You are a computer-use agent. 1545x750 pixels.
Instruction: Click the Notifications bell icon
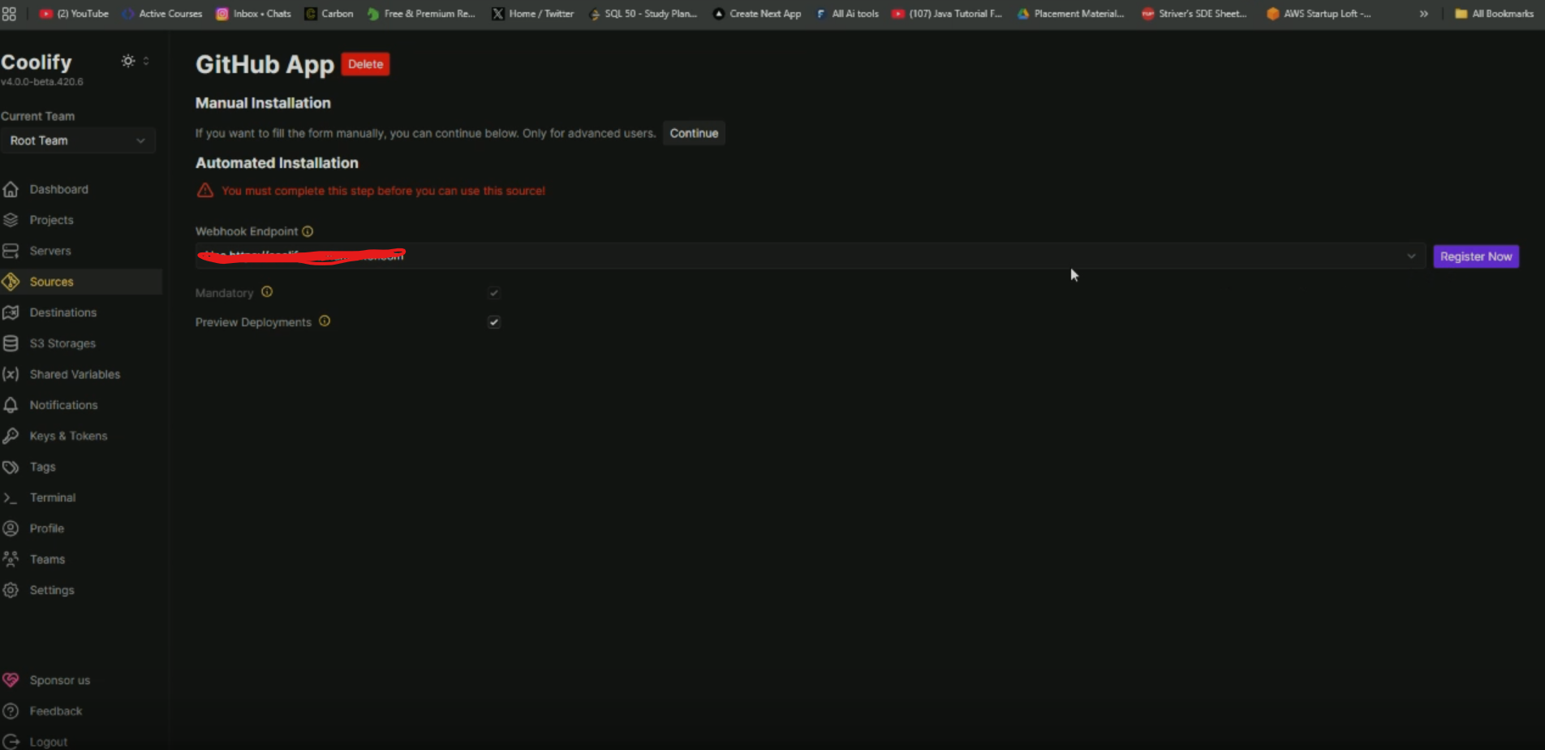click(x=11, y=405)
